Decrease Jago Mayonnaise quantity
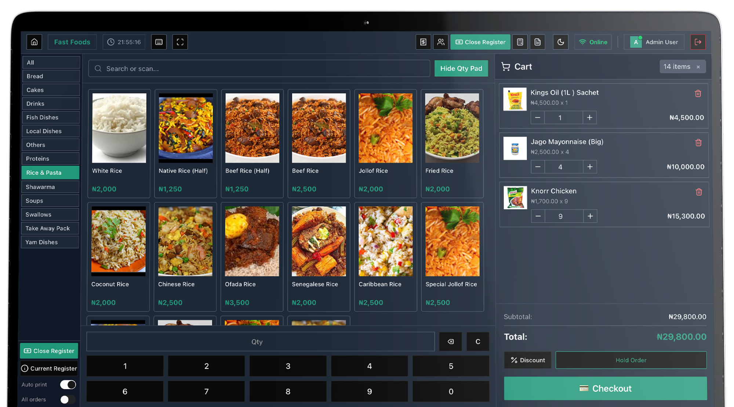 pos(538,167)
